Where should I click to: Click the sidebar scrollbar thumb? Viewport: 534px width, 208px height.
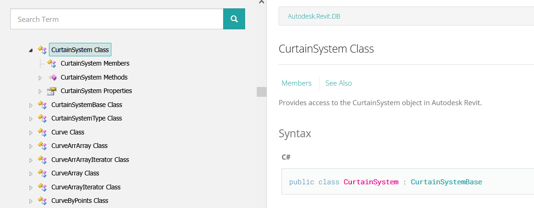pyautogui.click(x=261, y=92)
